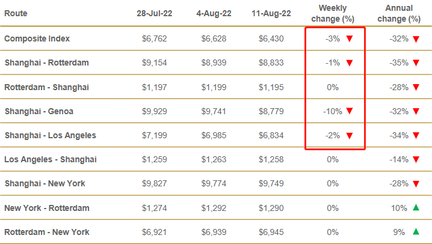
Task: Click green up arrow next to 10% annual change
Action: (415, 208)
